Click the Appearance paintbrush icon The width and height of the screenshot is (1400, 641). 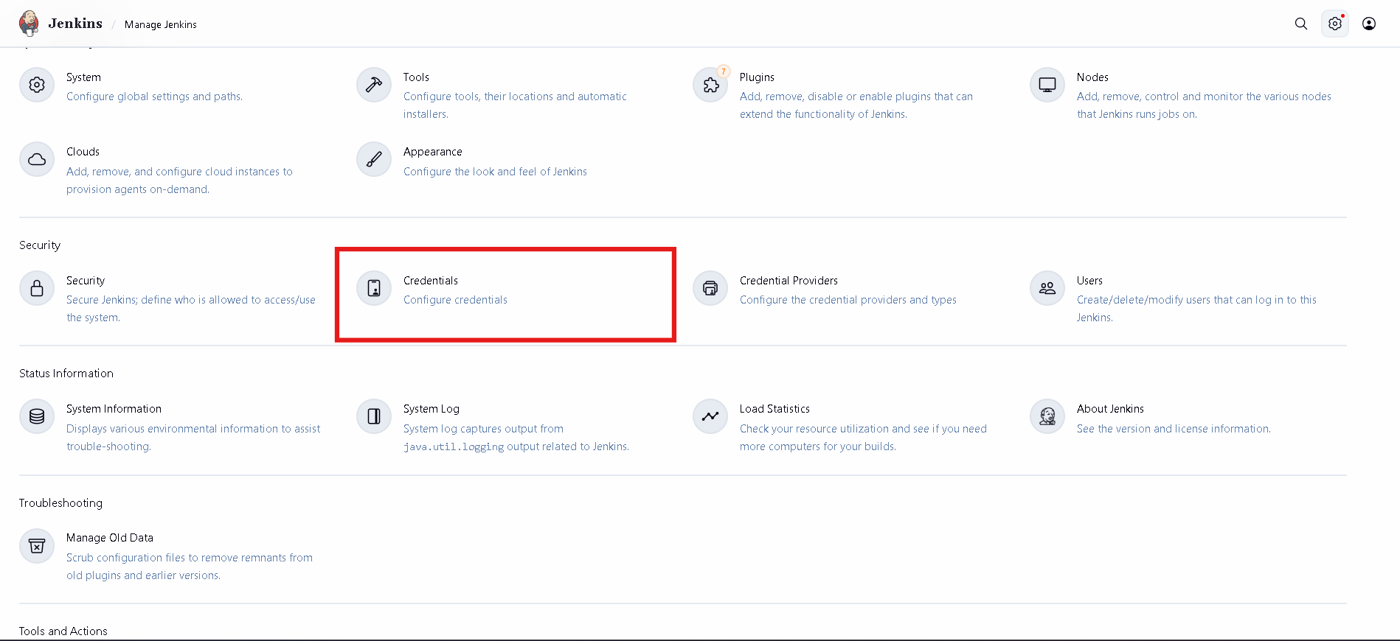[374, 159]
